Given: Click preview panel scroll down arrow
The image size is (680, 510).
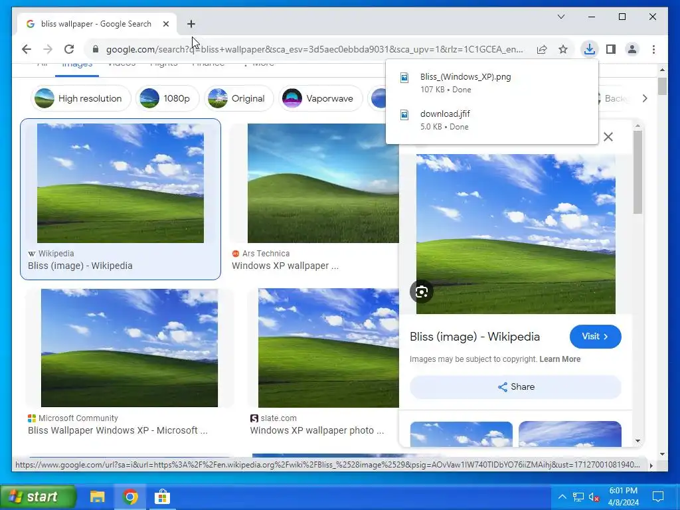Looking at the screenshot, I should click(637, 441).
